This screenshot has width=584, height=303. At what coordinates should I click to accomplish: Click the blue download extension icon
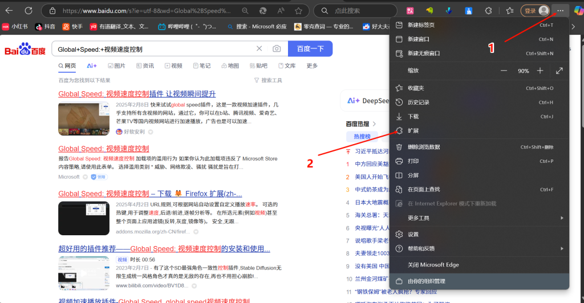pos(449,11)
